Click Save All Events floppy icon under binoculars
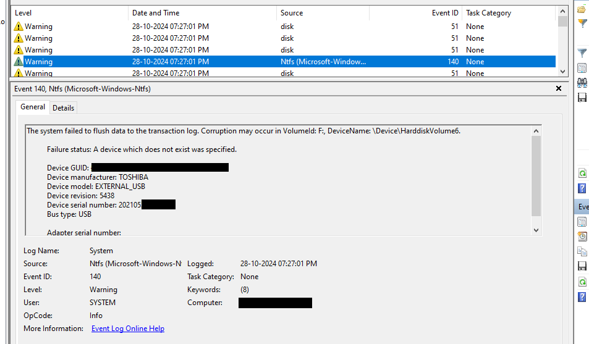 click(x=582, y=97)
